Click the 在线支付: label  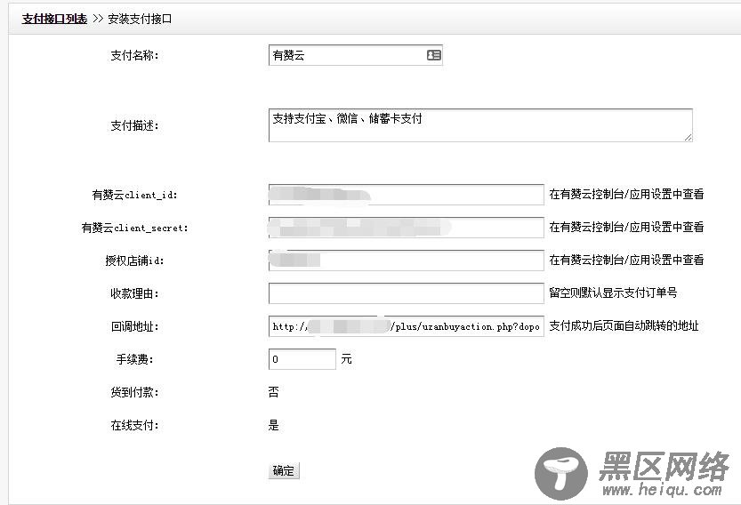click(x=134, y=425)
